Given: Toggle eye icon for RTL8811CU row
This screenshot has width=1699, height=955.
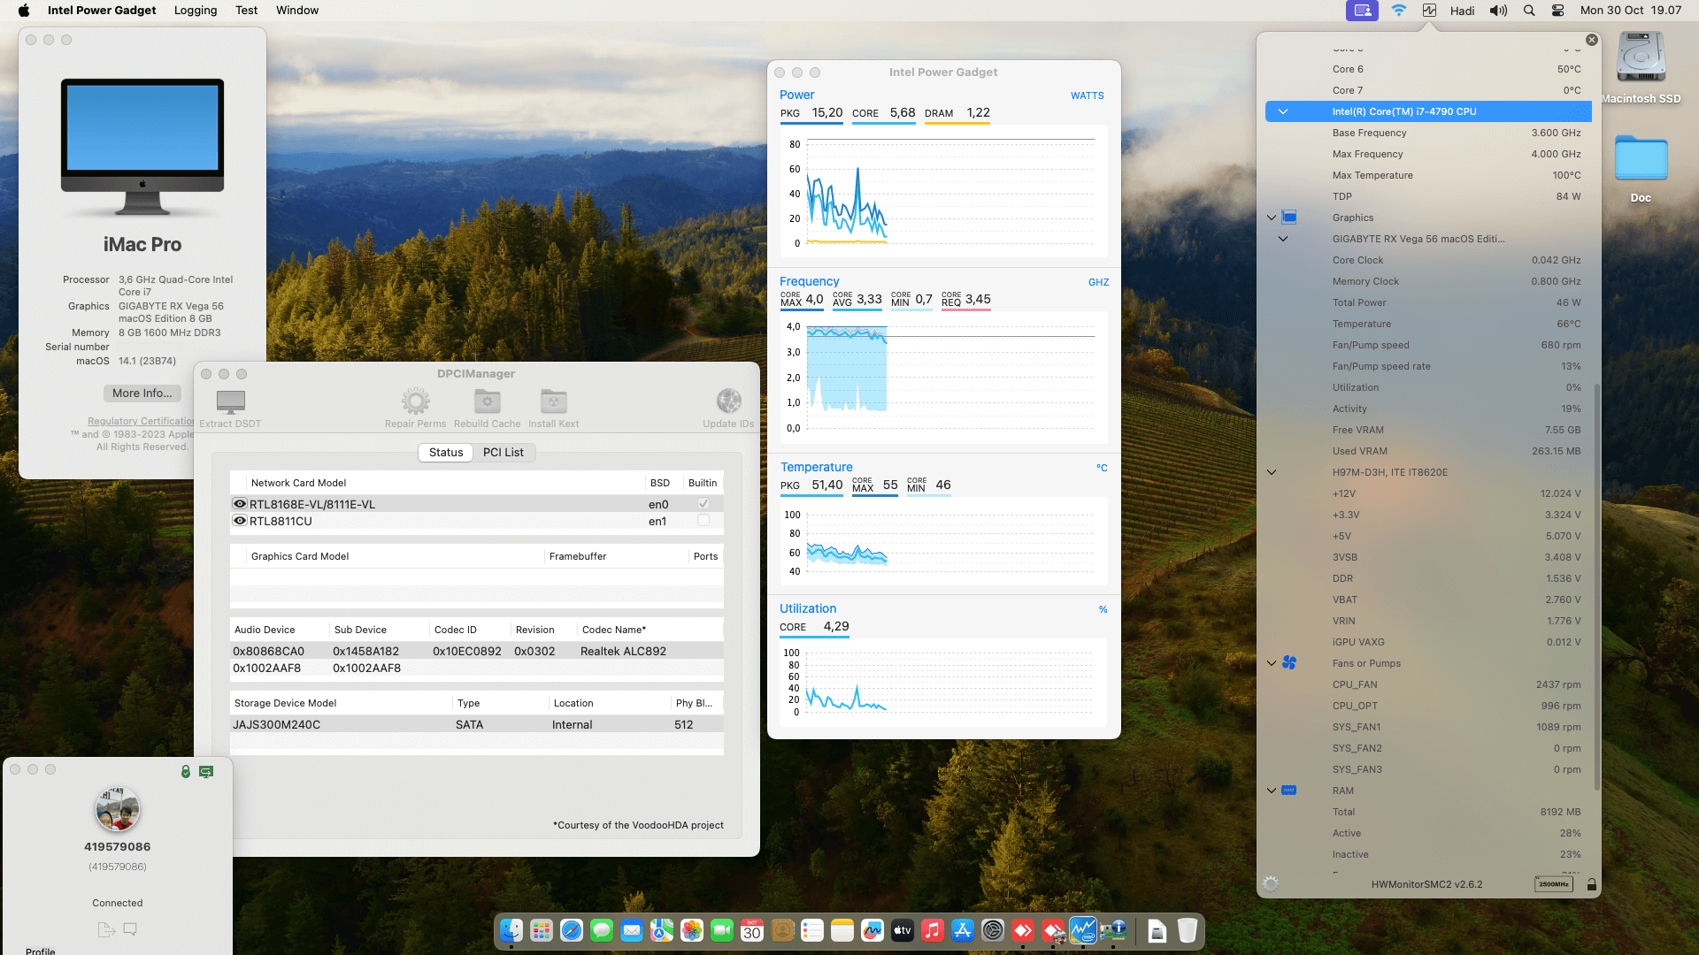Looking at the screenshot, I should 239,521.
